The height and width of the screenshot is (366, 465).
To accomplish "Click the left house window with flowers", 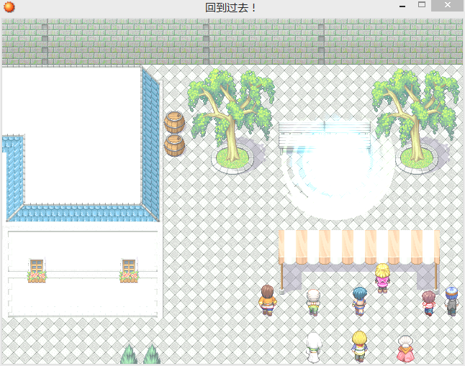I will pyautogui.click(x=37, y=270).
